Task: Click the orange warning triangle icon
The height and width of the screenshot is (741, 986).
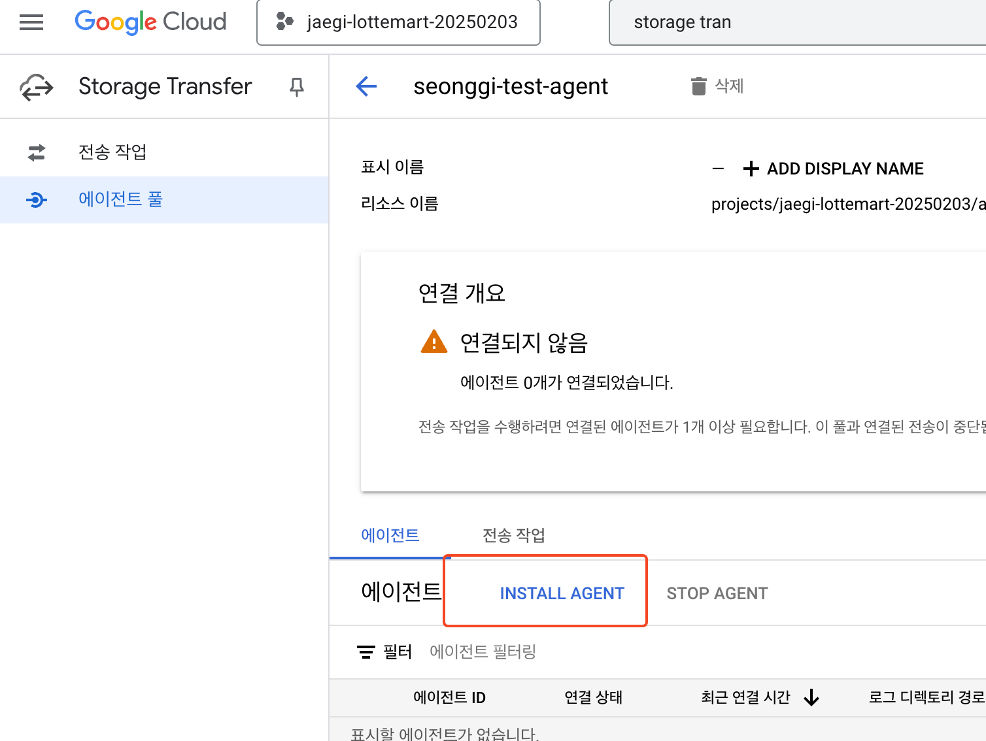Action: 434,342
